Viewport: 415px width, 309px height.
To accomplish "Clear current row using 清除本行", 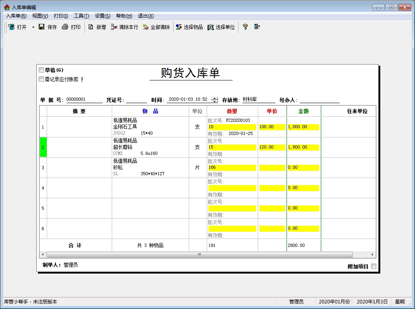I will point(114,27).
